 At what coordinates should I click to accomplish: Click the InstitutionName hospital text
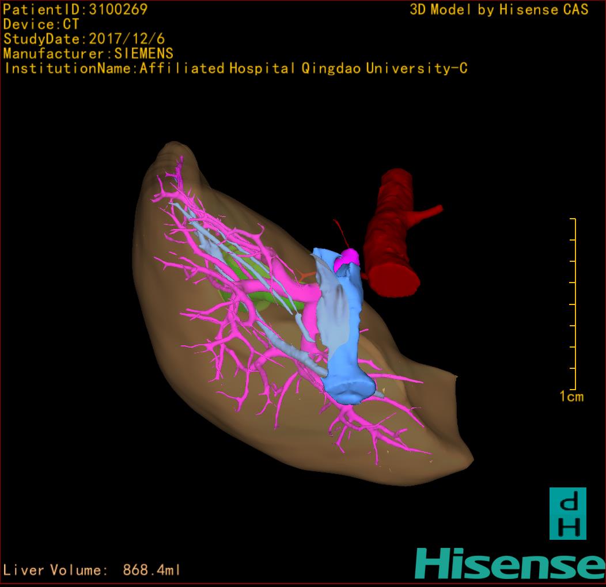(x=235, y=68)
